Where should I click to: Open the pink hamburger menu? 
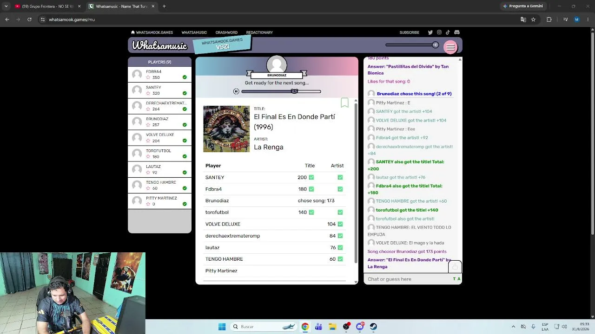point(450,47)
